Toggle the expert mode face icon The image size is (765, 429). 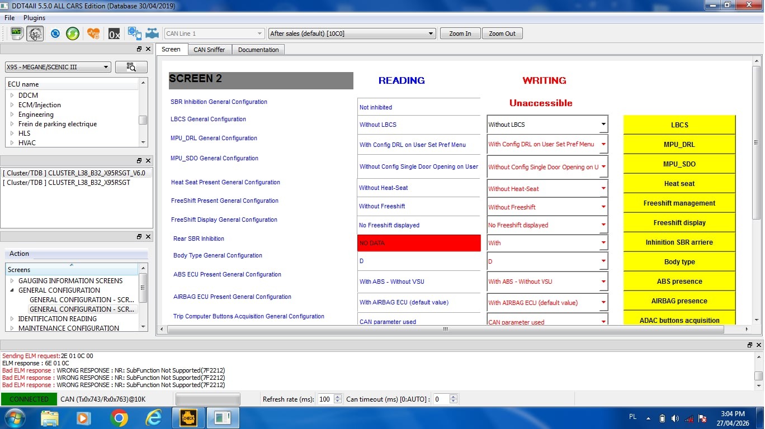click(35, 34)
